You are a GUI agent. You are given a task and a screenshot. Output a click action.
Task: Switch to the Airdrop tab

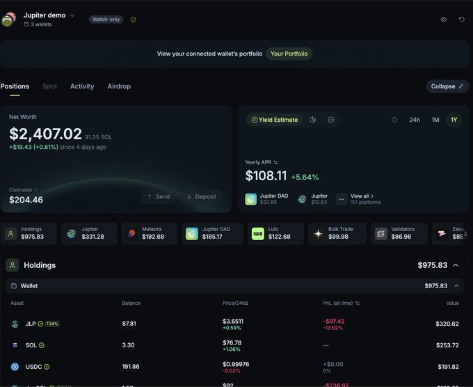pos(119,86)
